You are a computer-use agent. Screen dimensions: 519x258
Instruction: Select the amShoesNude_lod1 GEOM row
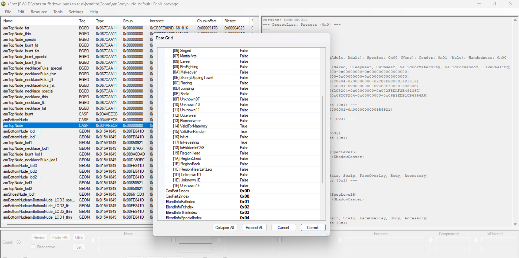(x=78, y=194)
